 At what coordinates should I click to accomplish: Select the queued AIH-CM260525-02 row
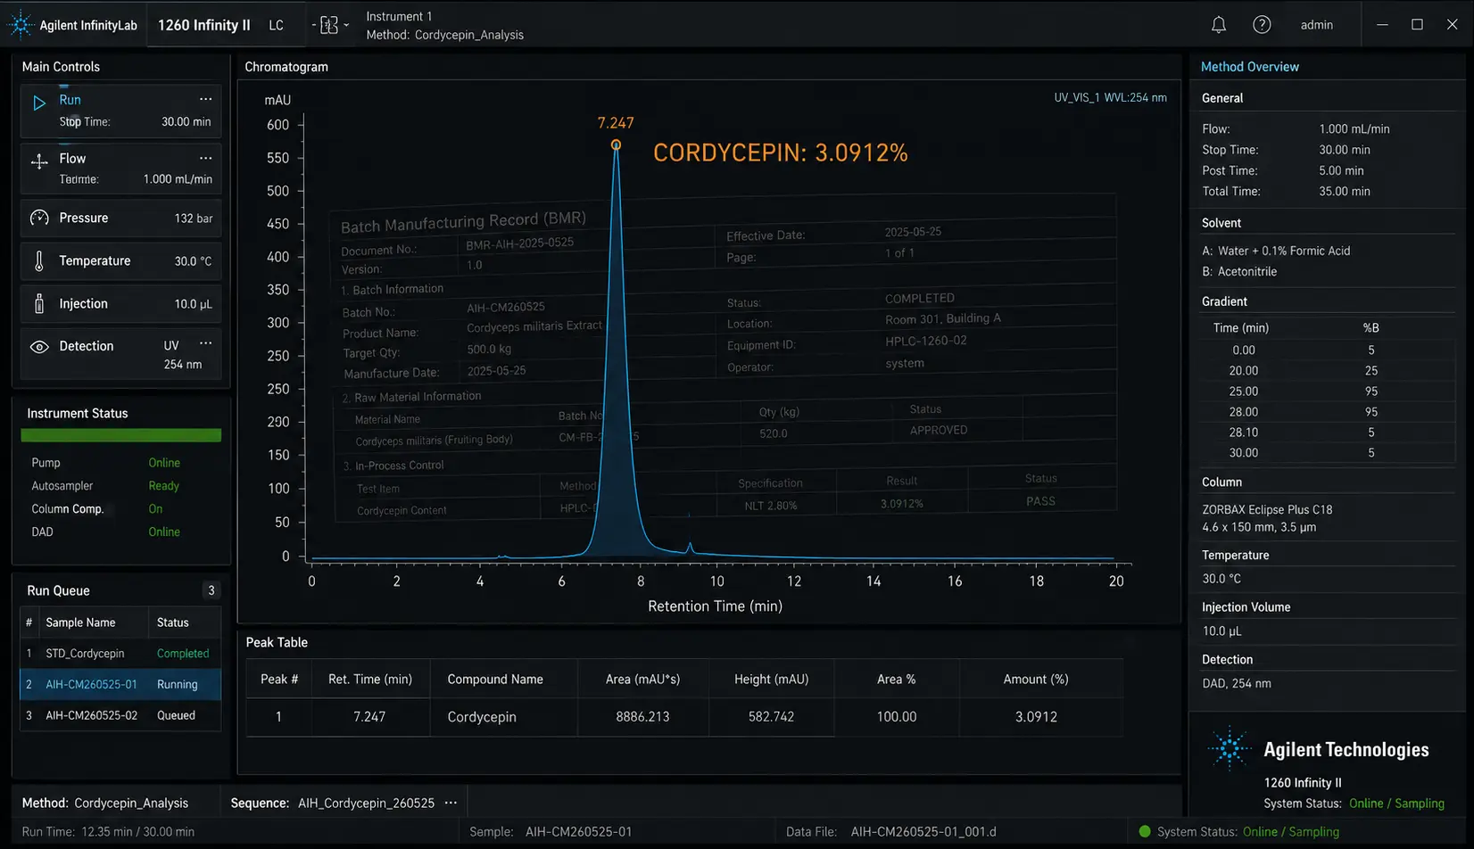click(120, 715)
